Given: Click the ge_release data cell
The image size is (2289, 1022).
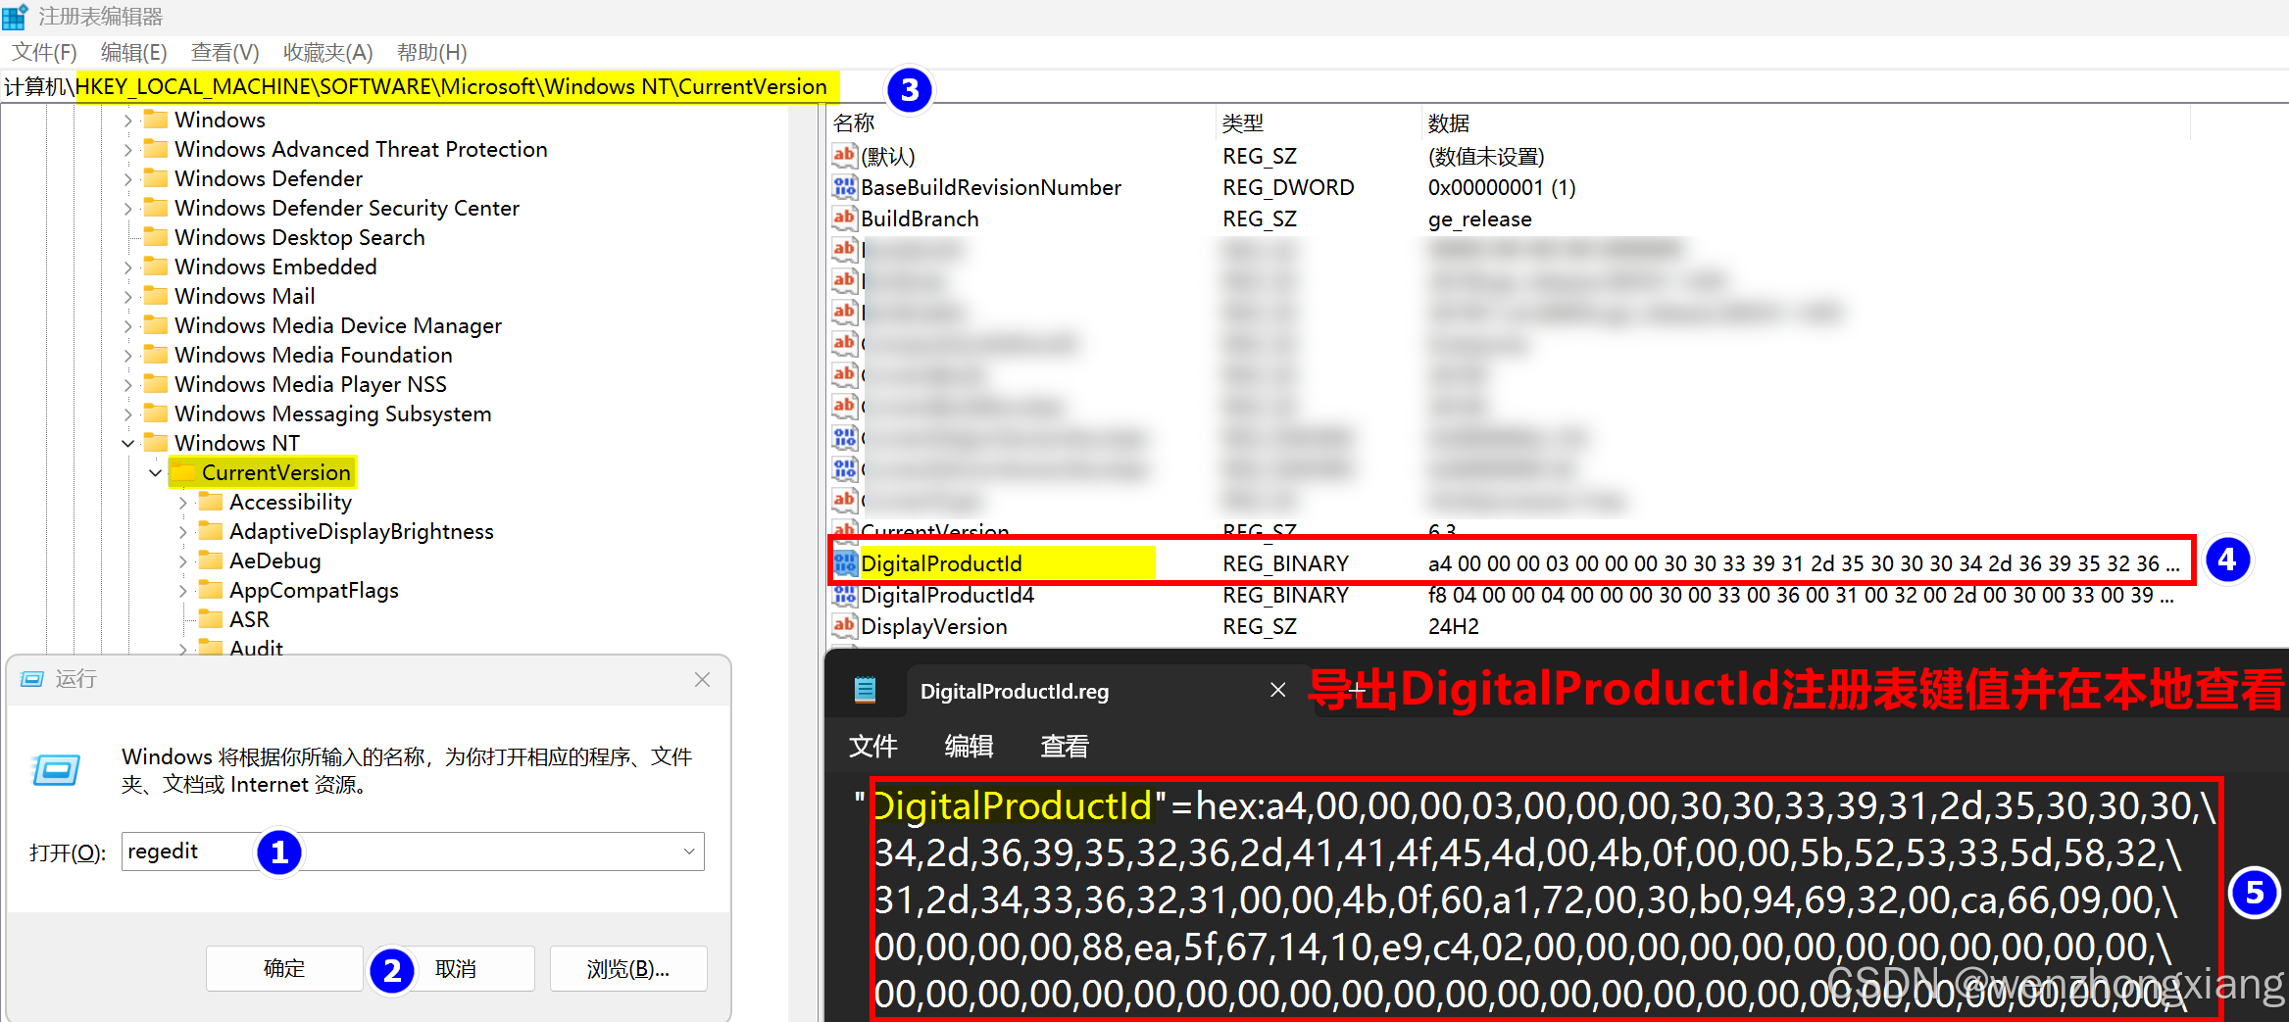Looking at the screenshot, I should click(x=1479, y=219).
